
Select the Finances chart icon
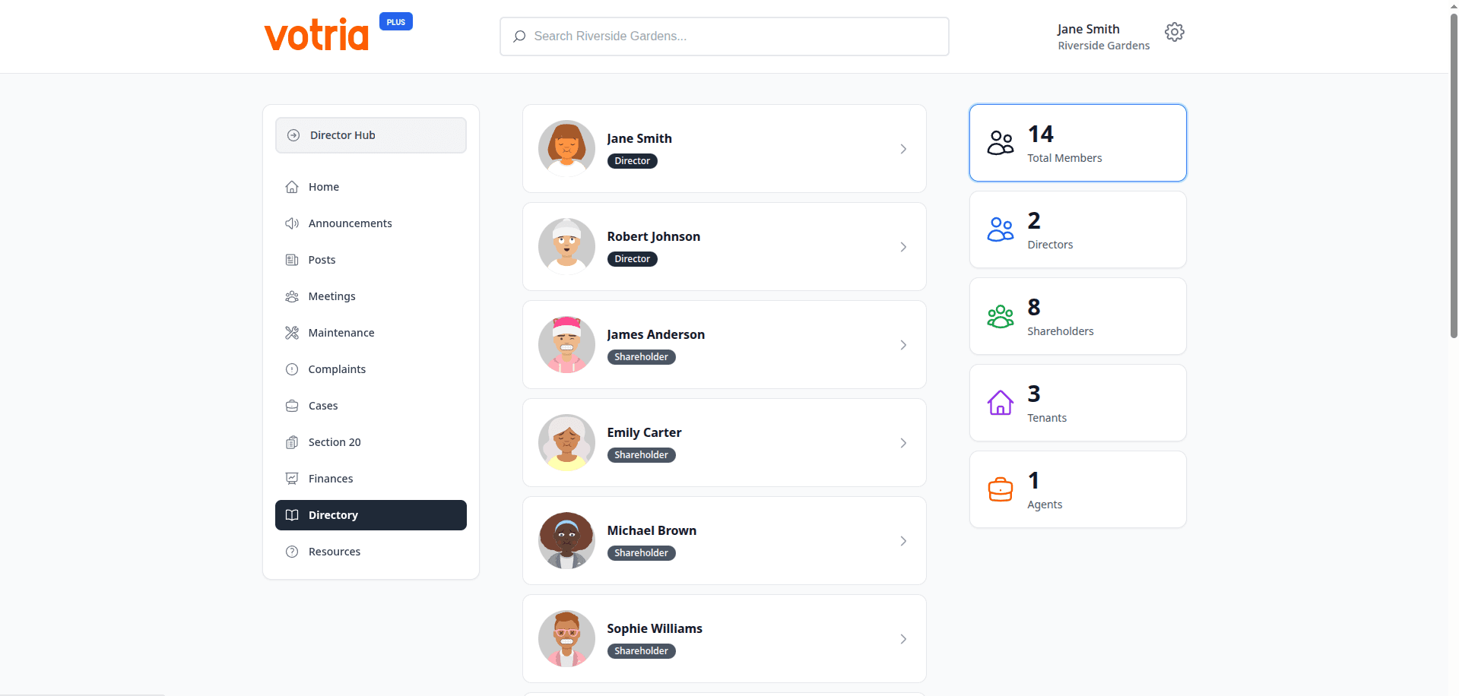click(292, 478)
